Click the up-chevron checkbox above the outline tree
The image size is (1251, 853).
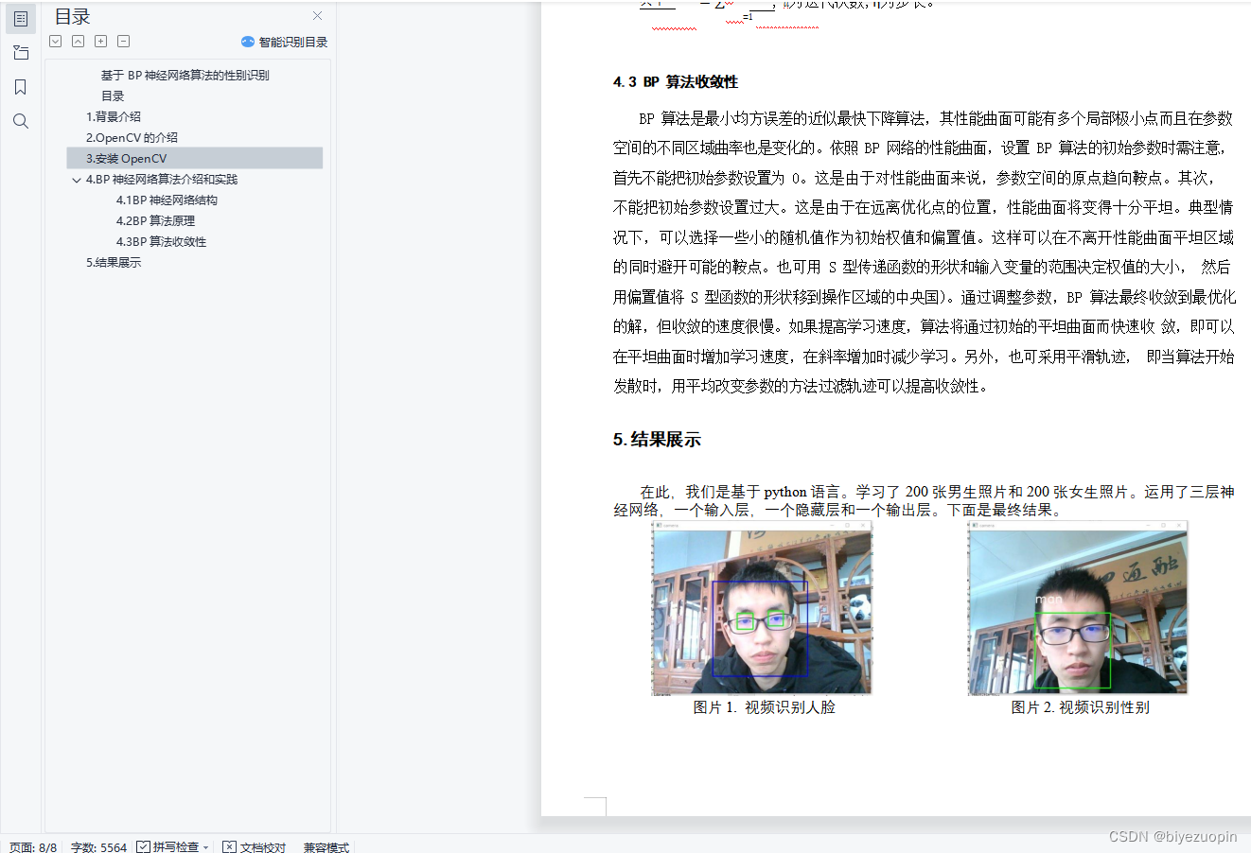tap(78, 41)
